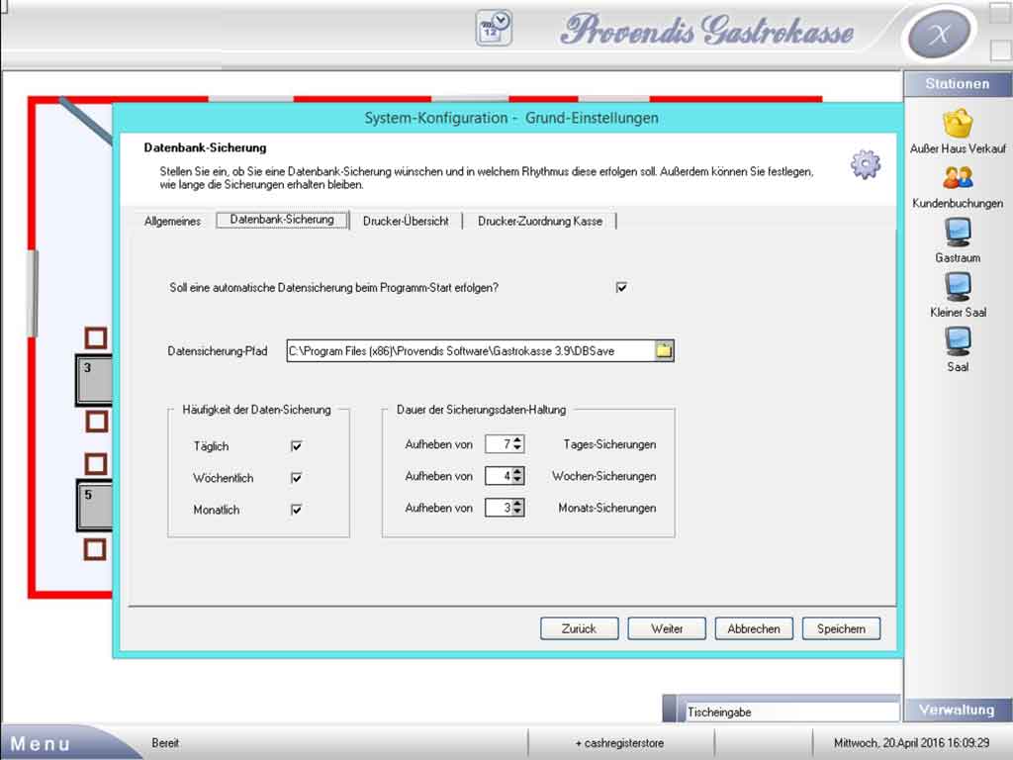
Task: Click the gear settings icon in dialog
Action: coord(865,164)
